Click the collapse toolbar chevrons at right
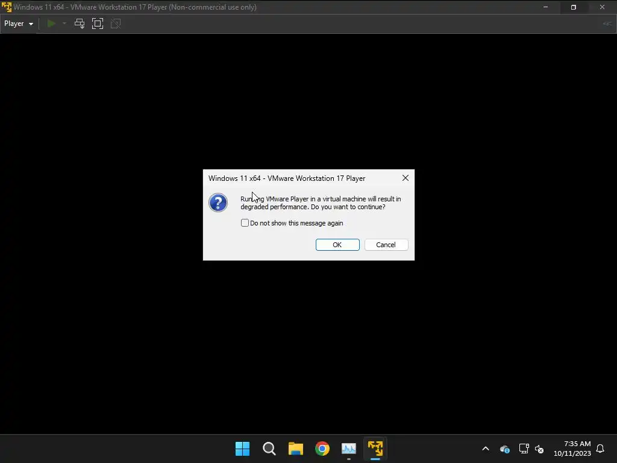This screenshot has height=463, width=617. tap(607, 24)
